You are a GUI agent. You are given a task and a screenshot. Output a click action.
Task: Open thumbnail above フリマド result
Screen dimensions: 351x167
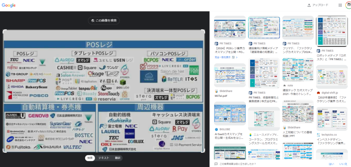[298, 28]
